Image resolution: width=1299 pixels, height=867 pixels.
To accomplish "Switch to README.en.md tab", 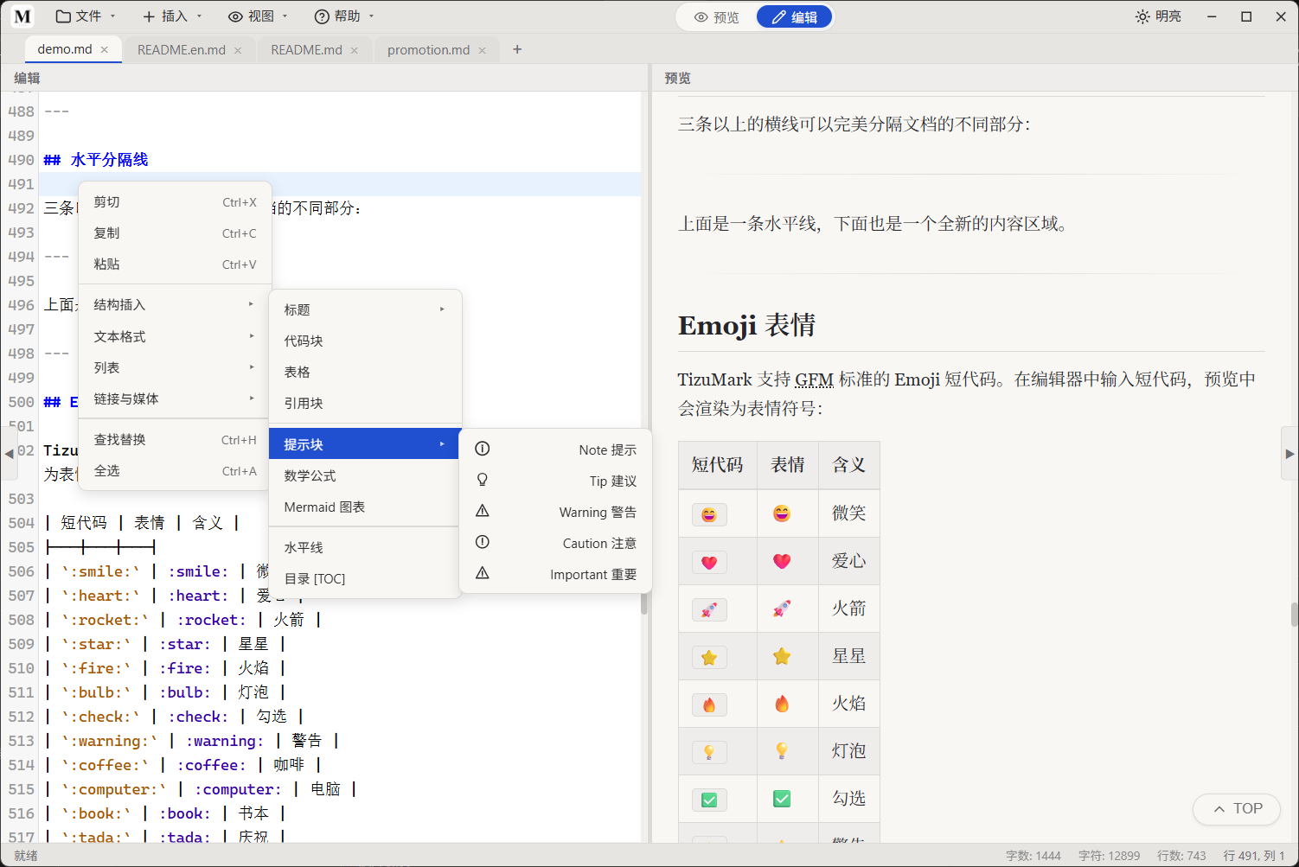I will pos(182,50).
